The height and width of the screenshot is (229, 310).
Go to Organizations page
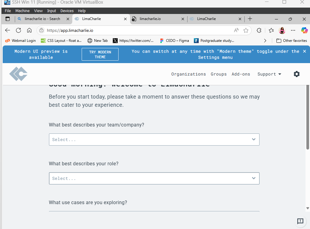[188, 74]
